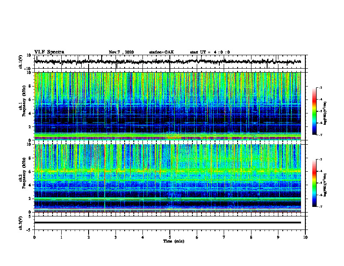Click time axis tick label '2'
Image resolution: width=344 pixels, height=266 pixels.
click(89, 237)
